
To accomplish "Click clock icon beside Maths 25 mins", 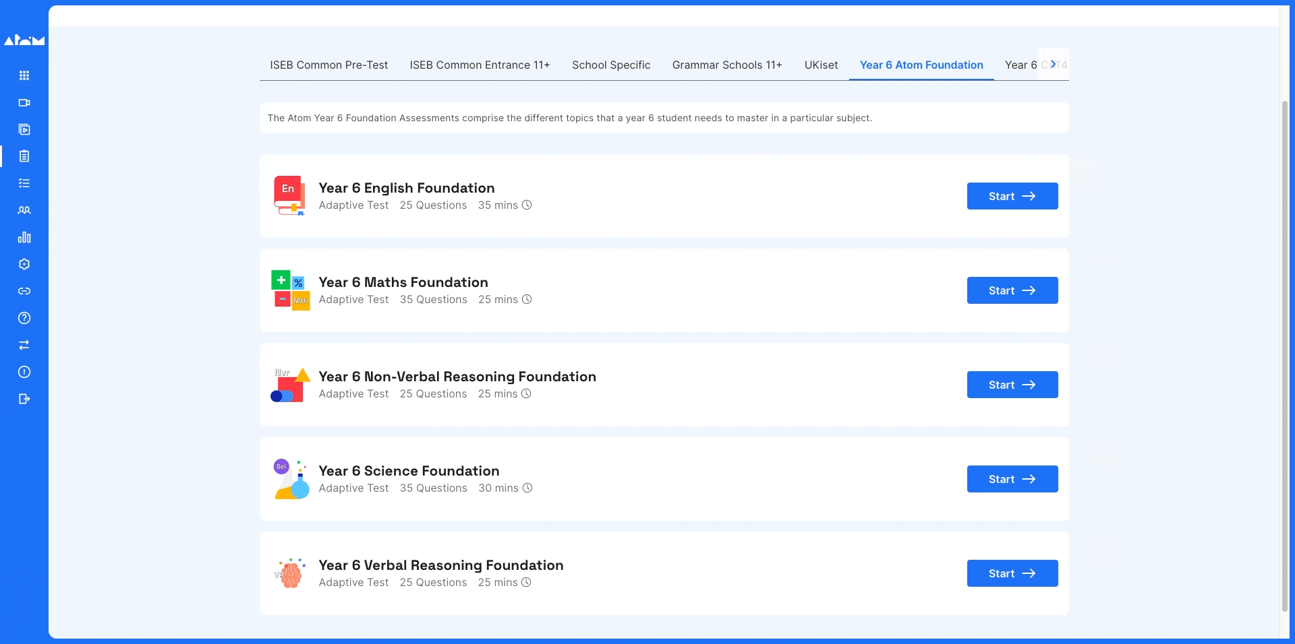I will click(527, 299).
